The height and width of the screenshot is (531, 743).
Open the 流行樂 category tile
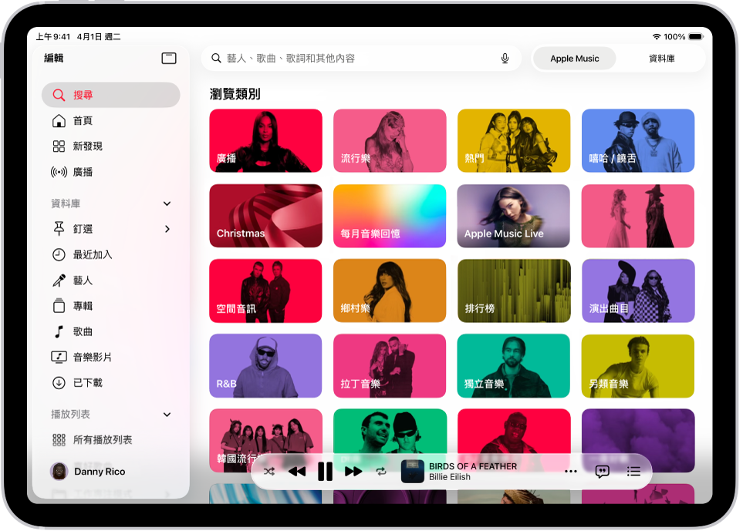tap(390, 140)
